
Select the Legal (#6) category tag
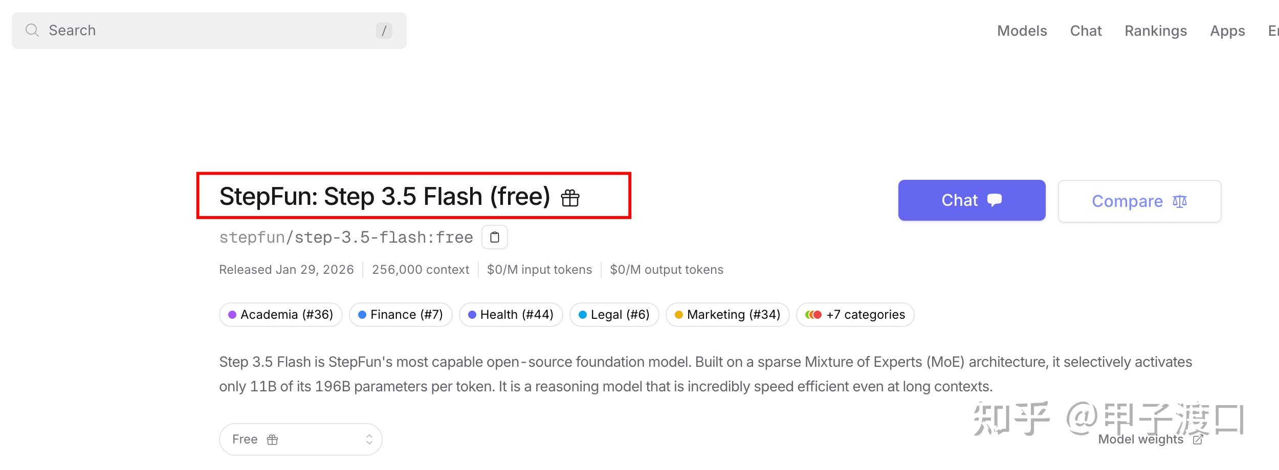pyautogui.click(x=614, y=315)
